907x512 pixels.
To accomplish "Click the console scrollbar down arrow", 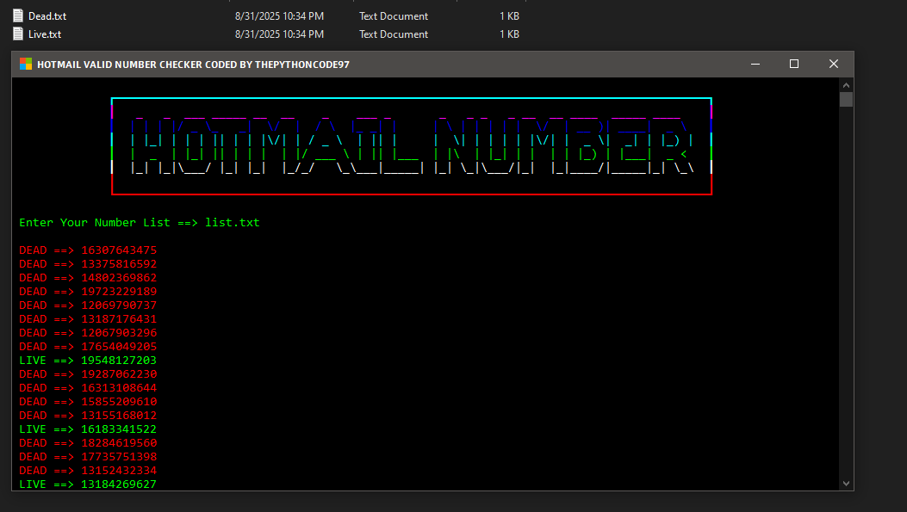I will click(846, 484).
